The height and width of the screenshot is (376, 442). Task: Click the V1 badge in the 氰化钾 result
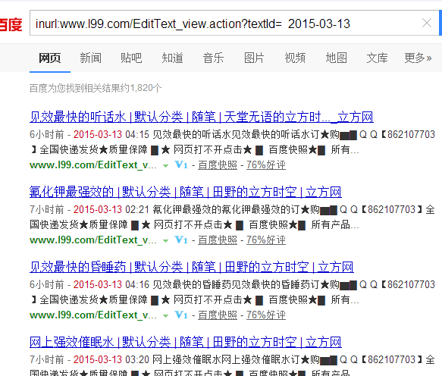181,240
